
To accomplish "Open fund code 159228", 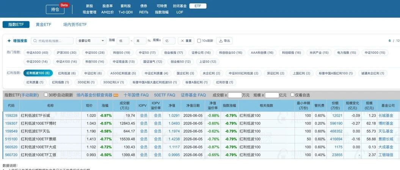I will 11,115.
